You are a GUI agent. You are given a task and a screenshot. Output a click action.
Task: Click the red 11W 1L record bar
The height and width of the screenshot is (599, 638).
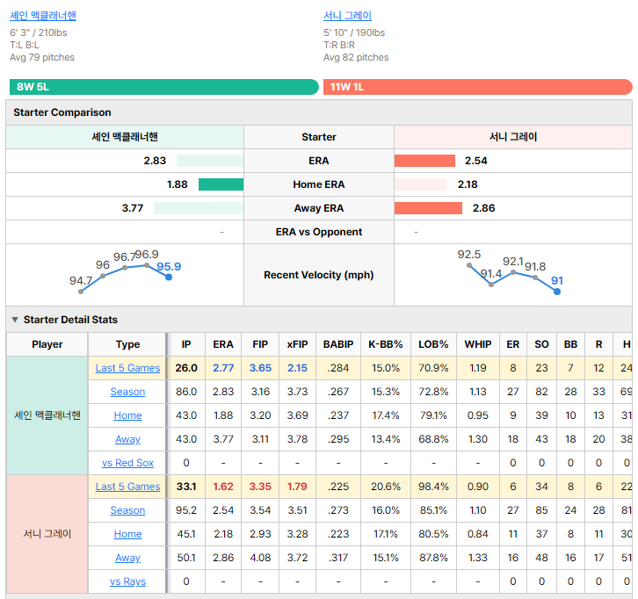click(478, 87)
